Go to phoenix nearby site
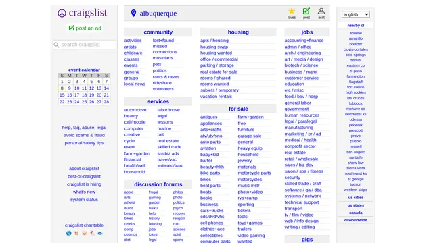The image size is (433, 243). click(355, 125)
